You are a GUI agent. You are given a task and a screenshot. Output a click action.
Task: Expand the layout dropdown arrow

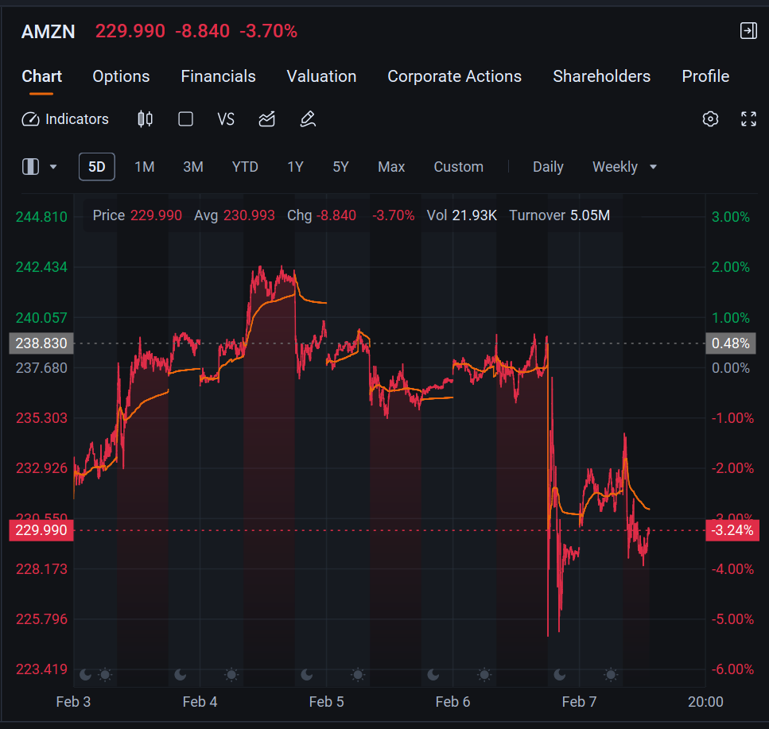click(53, 167)
